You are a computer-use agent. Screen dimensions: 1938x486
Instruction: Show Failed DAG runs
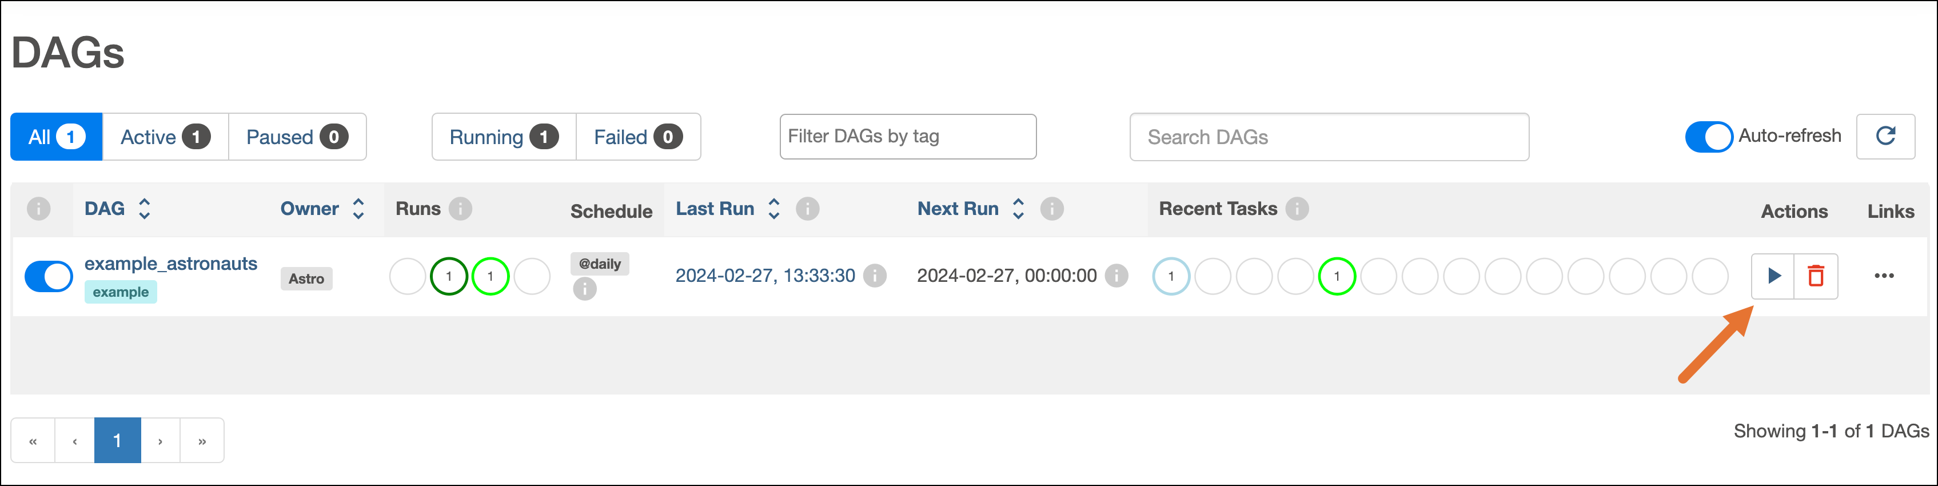[x=638, y=136]
